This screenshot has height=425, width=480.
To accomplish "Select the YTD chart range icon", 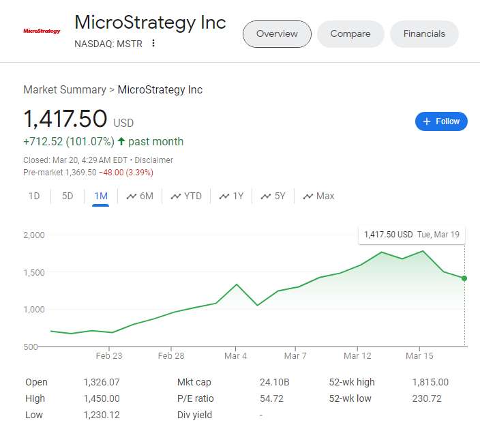I will 176,196.
